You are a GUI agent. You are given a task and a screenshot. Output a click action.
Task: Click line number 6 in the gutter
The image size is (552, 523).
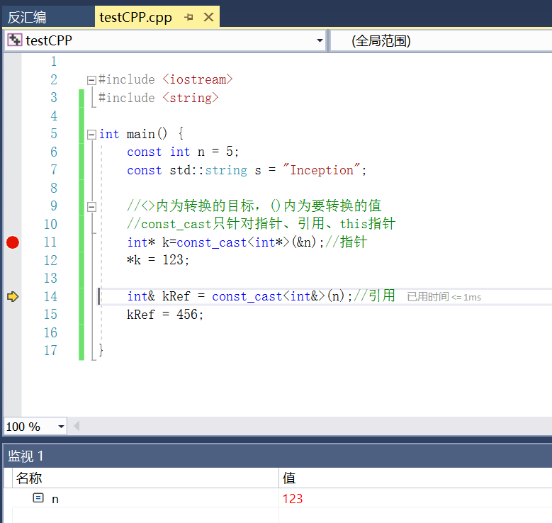click(54, 152)
